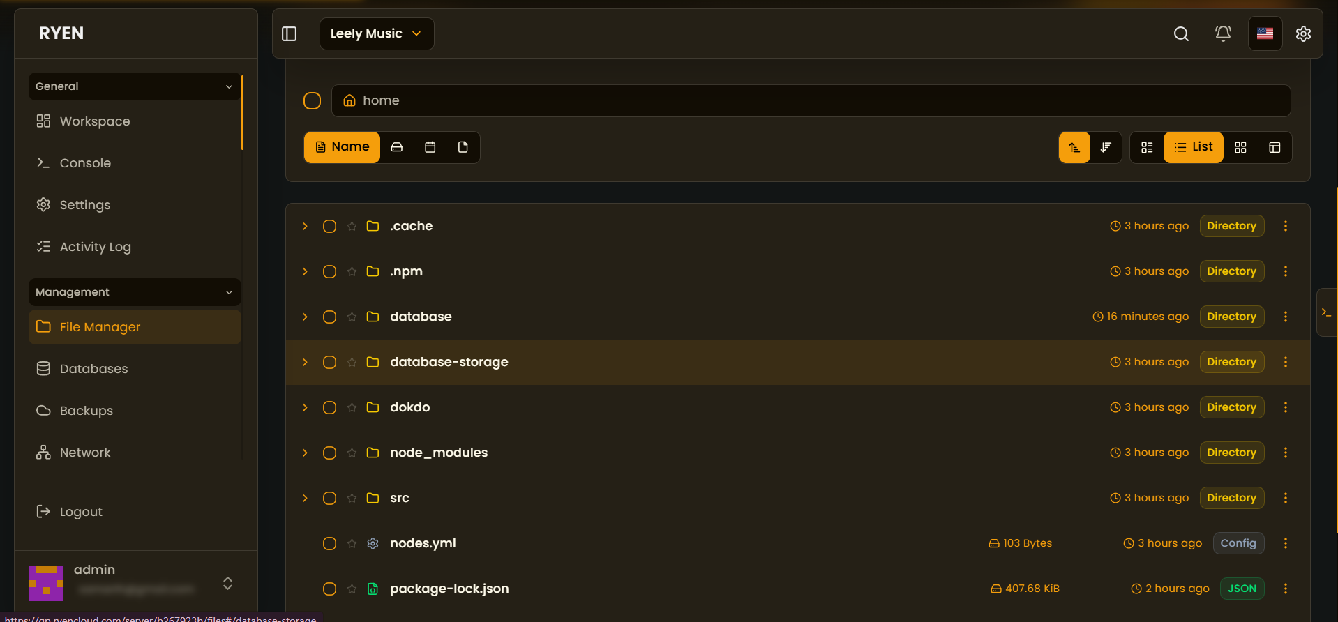The height and width of the screenshot is (622, 1338).
Task: Collapse the General section
Action: tap(135, 86)
